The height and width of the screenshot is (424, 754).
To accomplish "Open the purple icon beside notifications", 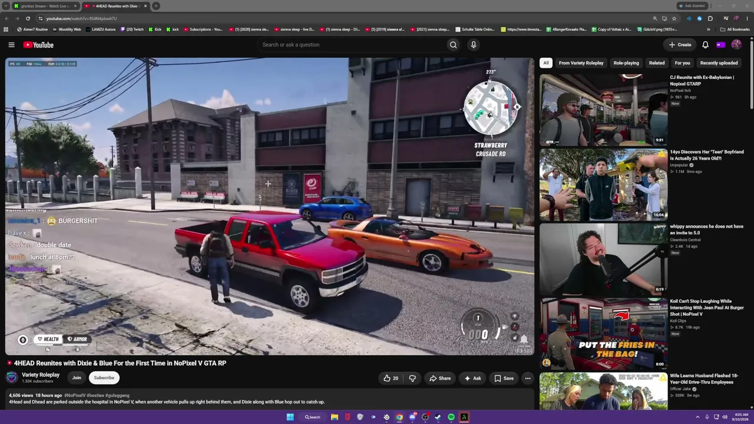I will tap(720, 45).
